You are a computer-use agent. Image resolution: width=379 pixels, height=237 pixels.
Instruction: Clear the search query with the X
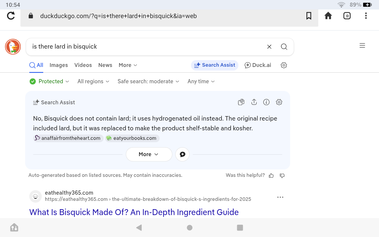[269, 47]
